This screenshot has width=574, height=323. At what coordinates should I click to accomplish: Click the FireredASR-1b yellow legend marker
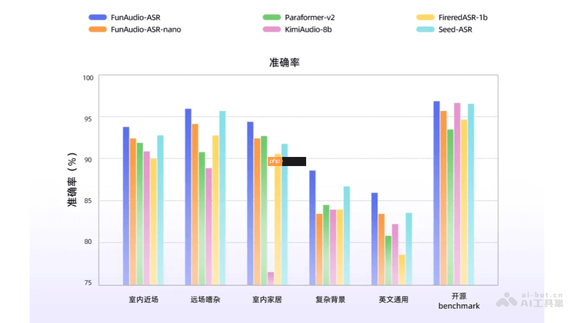click(x=425, y=17)
